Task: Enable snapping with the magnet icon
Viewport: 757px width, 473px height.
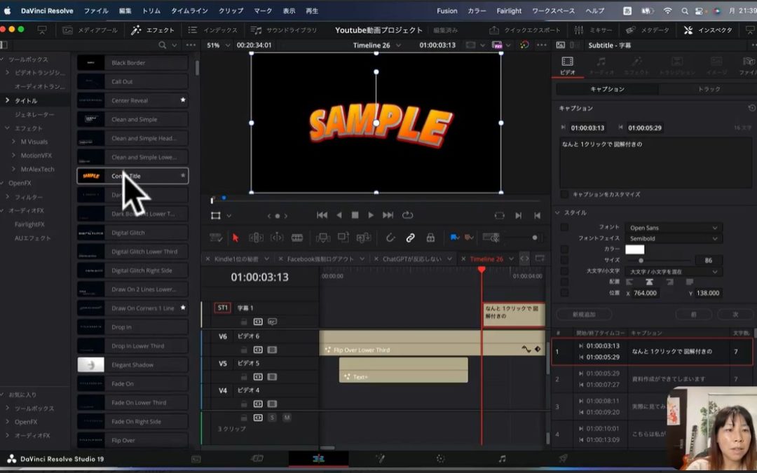Action: [x=390, y=237]
